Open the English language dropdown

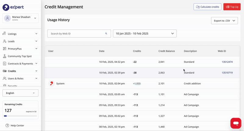(x=20, y=93)
